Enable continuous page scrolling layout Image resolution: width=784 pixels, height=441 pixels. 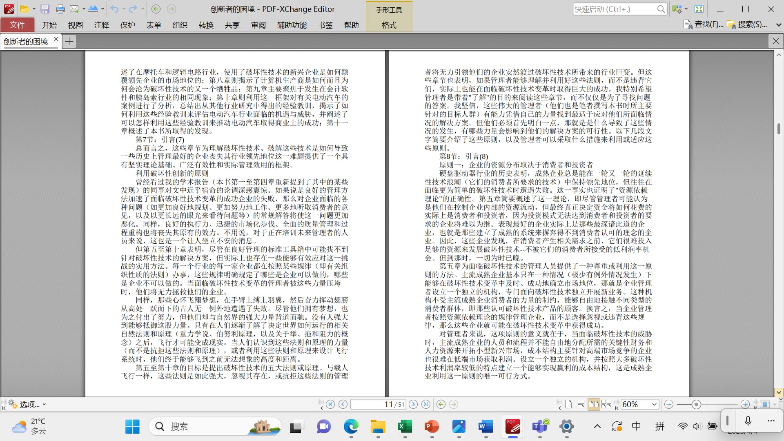(581, 404)
